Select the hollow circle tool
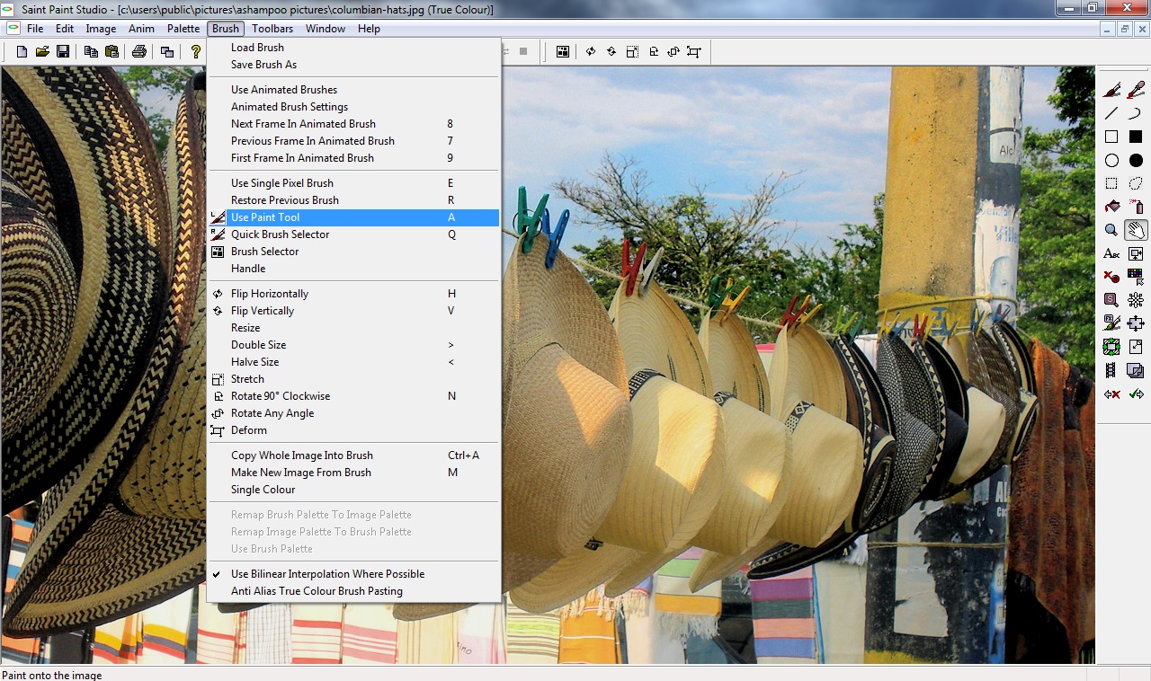This screenshot has width=1151, height=681. tap(1112, 160)
